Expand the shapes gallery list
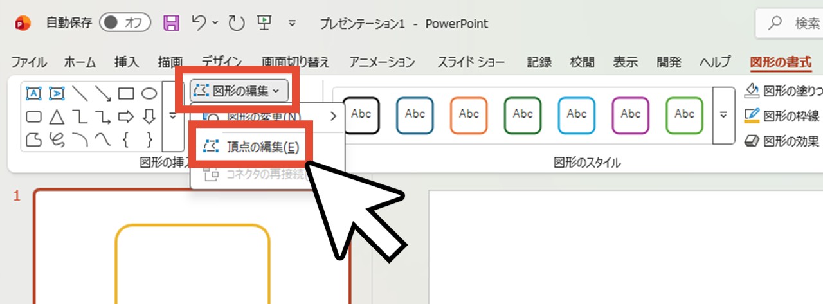 tap(172, 116)
